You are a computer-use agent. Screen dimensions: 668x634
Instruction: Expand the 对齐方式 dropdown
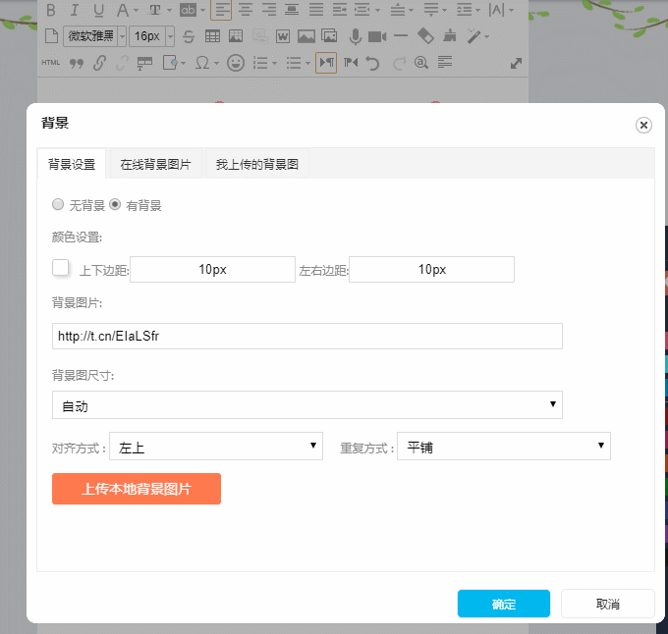coord(216,447)
